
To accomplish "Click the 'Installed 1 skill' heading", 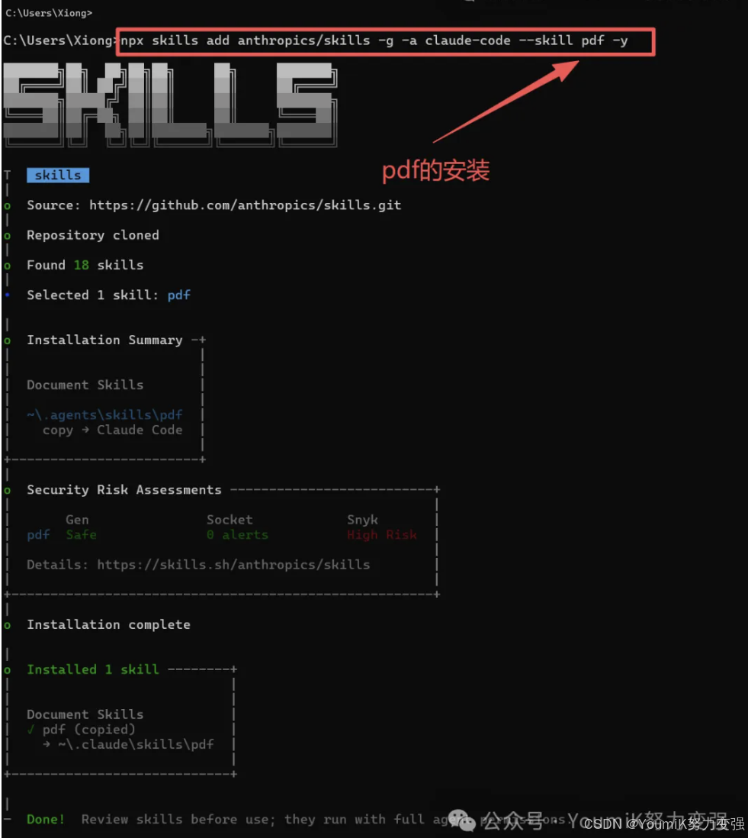I will click(x=93, y=669).
